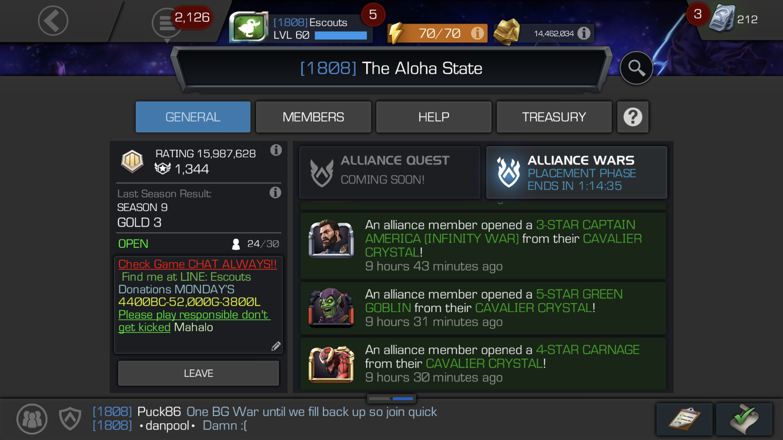Tap the back arrow icon

pos(53,21)
